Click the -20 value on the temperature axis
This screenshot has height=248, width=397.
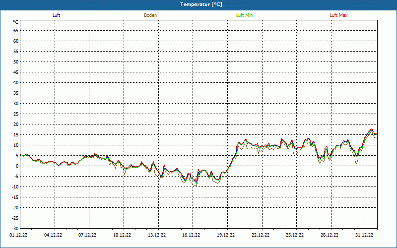tap(15, 207)
